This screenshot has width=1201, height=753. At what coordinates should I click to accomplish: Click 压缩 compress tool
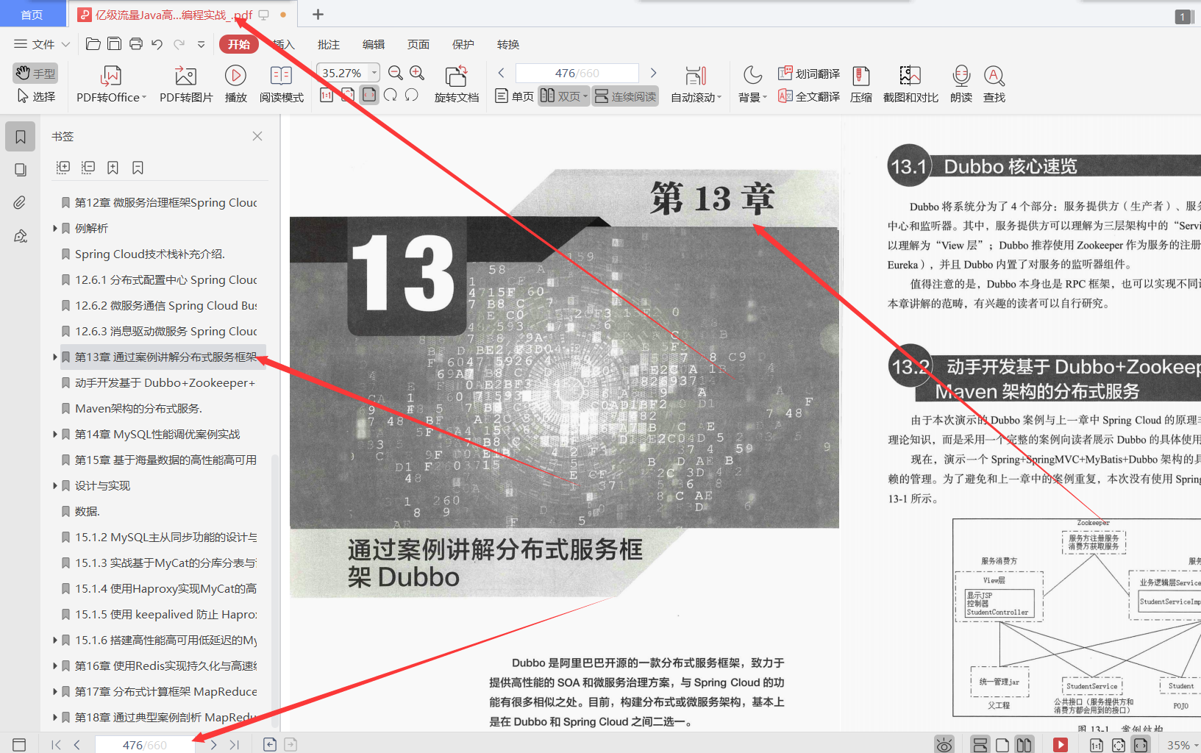(x=861, y=85)
